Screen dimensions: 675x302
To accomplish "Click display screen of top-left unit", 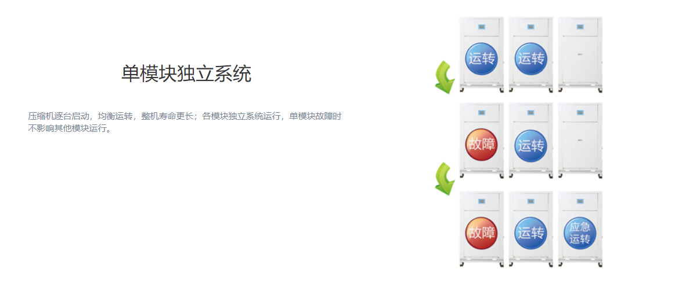I will pos(481,27).
